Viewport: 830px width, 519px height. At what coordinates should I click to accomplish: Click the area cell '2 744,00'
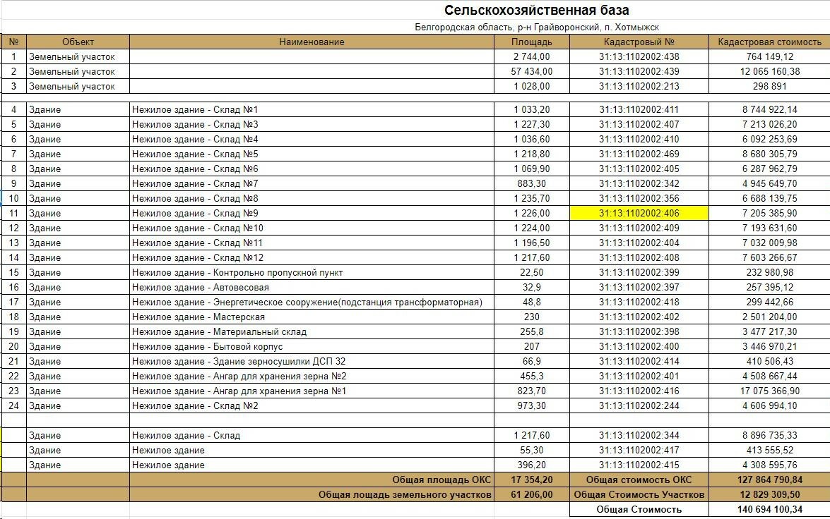point(531,56)
